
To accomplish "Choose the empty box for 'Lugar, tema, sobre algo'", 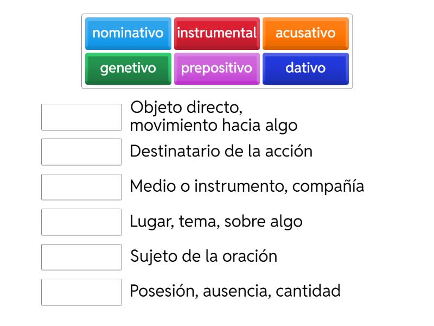I will pyautogui.click(x=81, y=222).
